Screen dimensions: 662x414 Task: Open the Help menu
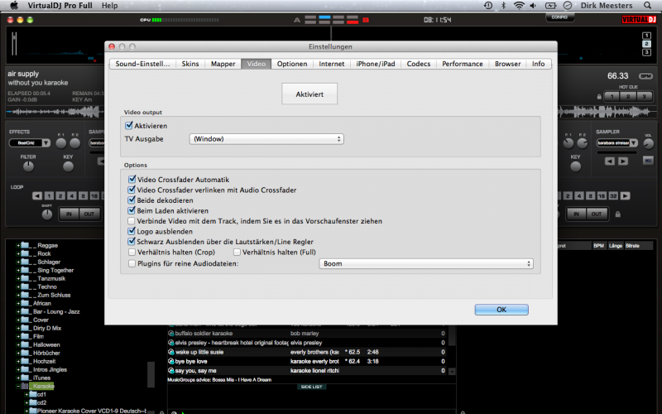[x=109, y=6]
